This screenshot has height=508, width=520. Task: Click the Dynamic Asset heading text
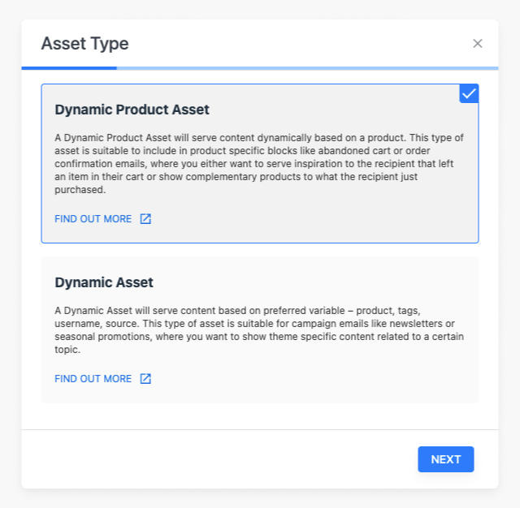click(104, 283)
